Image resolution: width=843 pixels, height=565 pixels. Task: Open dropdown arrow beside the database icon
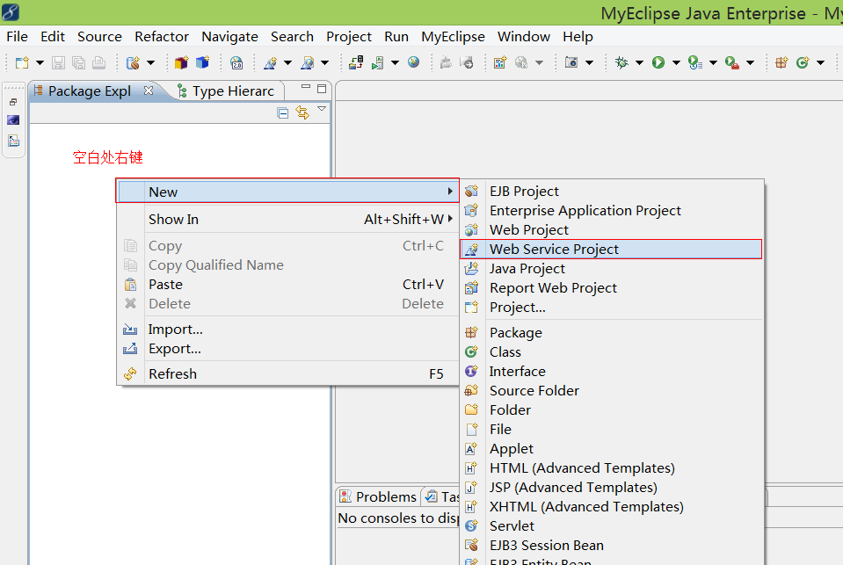coord(150,63)
